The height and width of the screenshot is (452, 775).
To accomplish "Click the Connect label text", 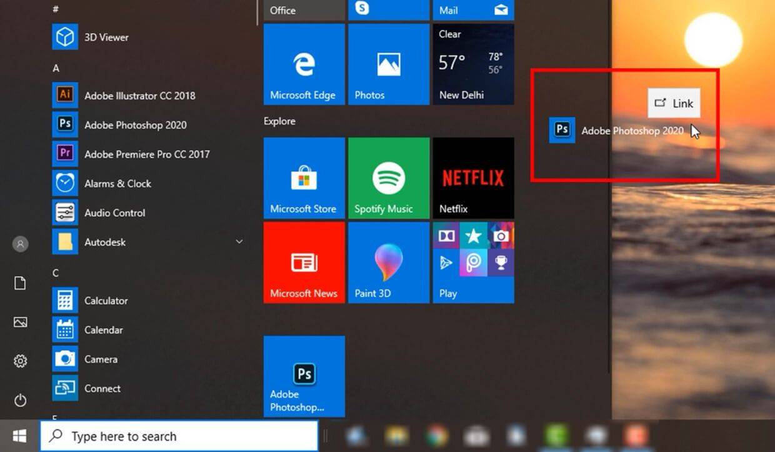I will point(102,389).
